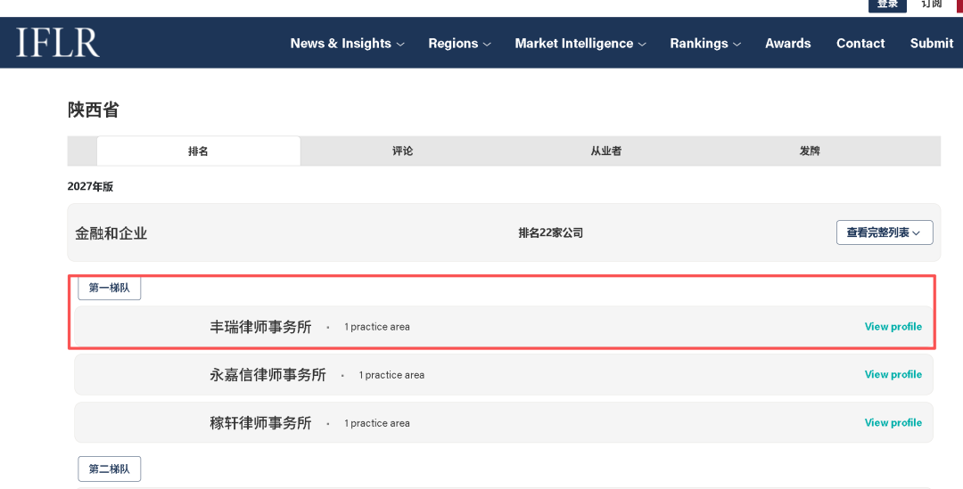The image size is (963, 489).
Task: Expand the News & Insights menu
Action: 347,44
